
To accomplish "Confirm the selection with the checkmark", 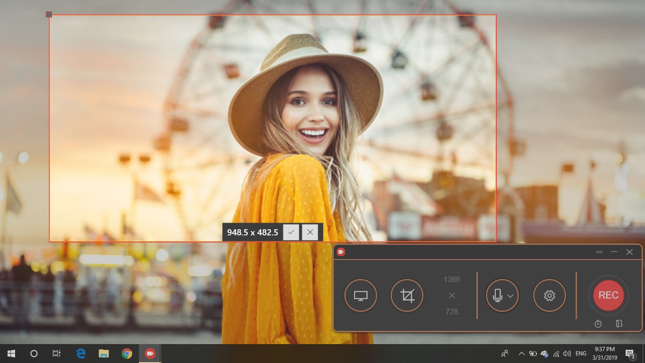I will [291, 232].
